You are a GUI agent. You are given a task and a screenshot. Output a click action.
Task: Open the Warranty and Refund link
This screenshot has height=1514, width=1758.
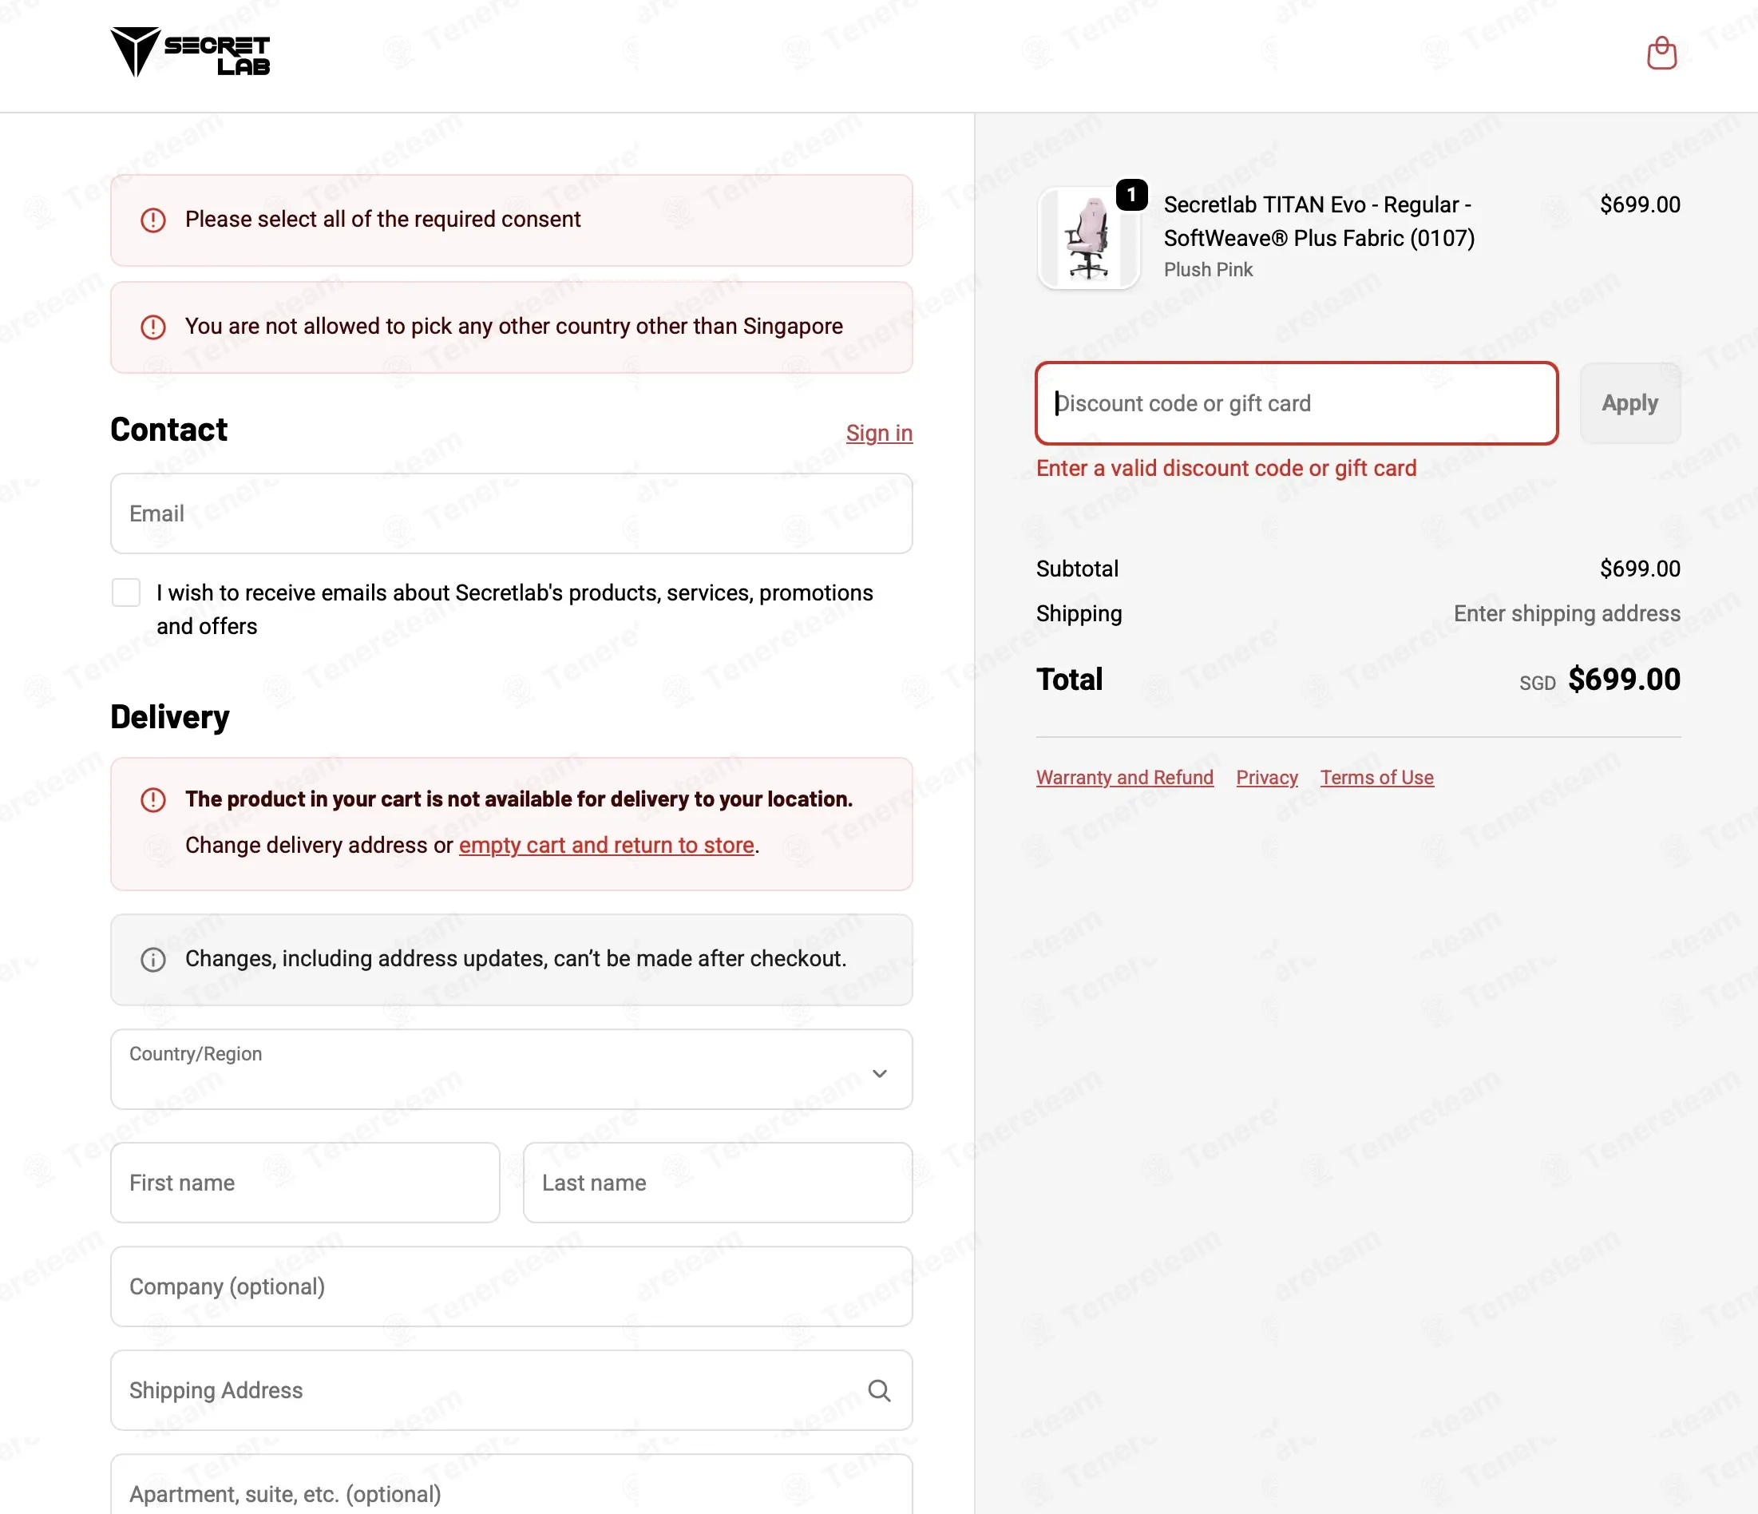click(x=1124, y=778)
